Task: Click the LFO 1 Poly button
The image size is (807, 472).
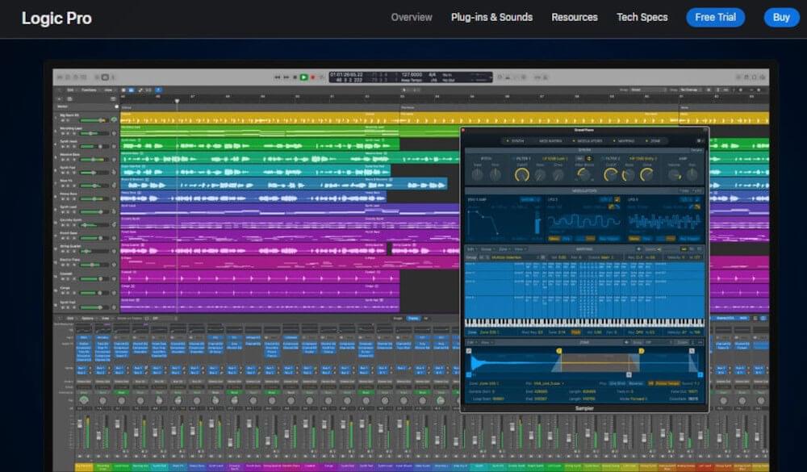Action: tap(567, 239)
